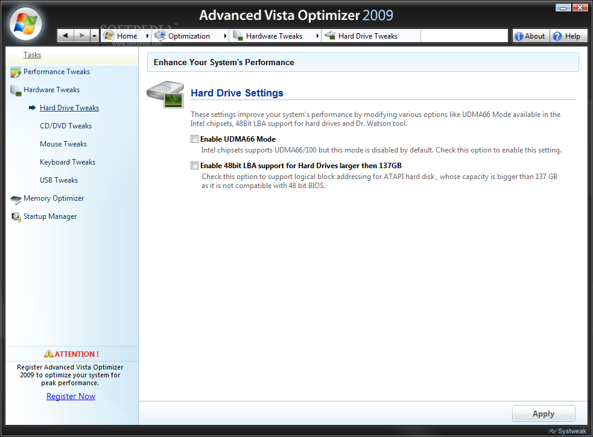This screenshot has width=593, height=437.
Task: Click the ATTENTION warning triangle icon
Action: pyautogui.click(x=49, y=354)
